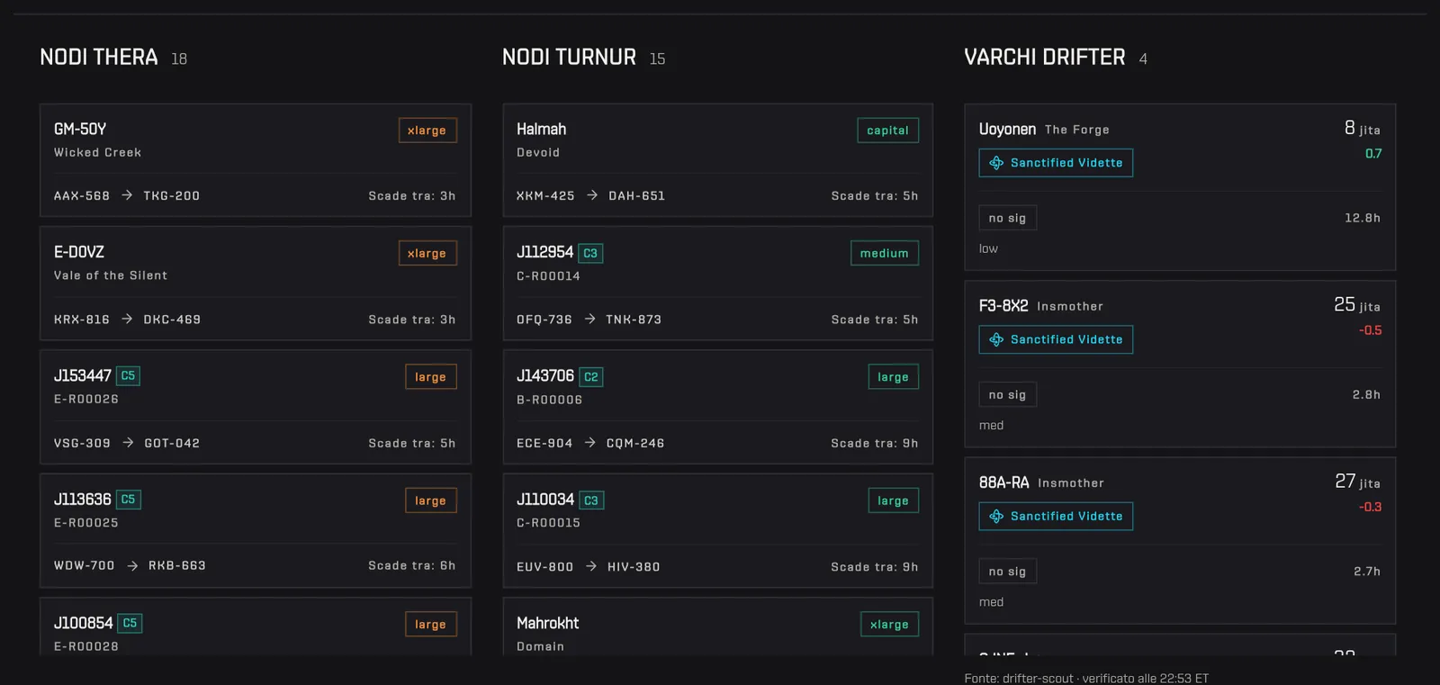This screenshot has width=1440, height=685.
Task: Click the no sig badge in Uoyonen card
Action: (1008, 218)
